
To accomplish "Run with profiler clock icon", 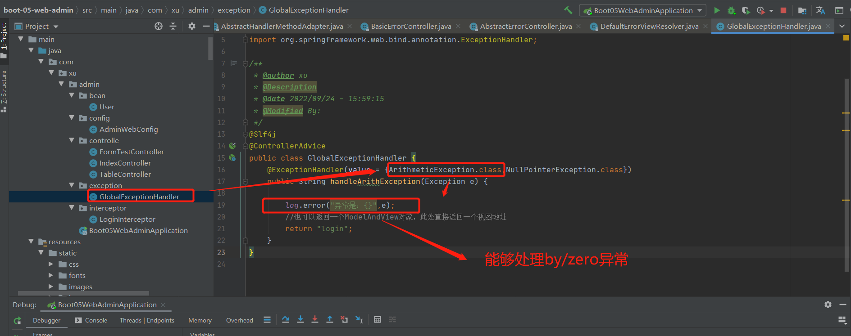I will pos(760,10).
